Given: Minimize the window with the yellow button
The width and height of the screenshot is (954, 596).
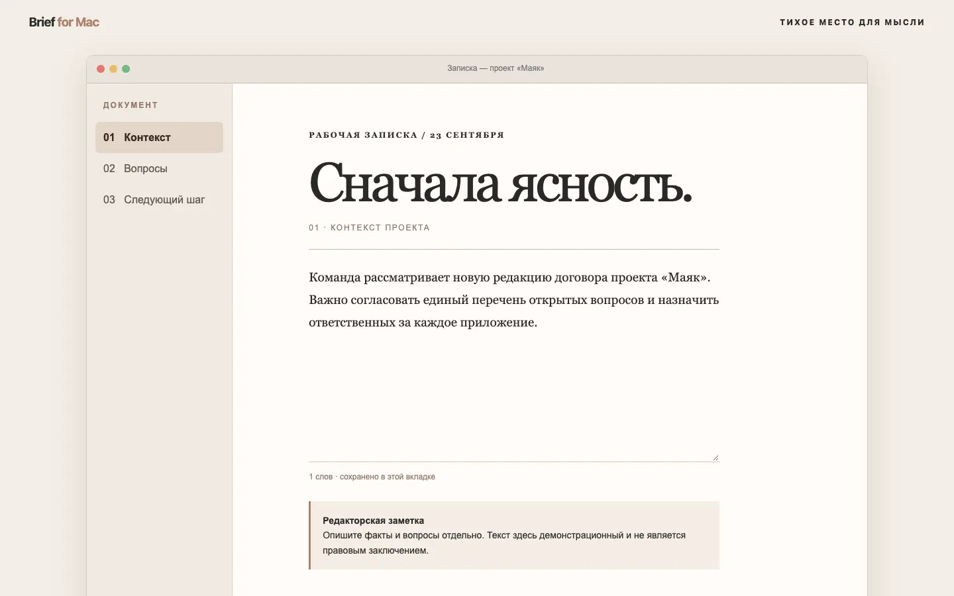Looking at the screenshot, I should pos(113,69).
